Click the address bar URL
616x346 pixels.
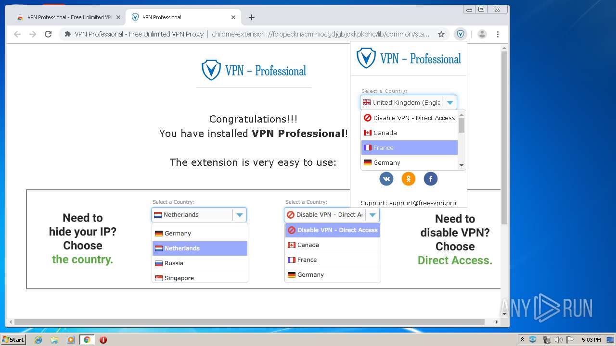[x=320, y=34]
